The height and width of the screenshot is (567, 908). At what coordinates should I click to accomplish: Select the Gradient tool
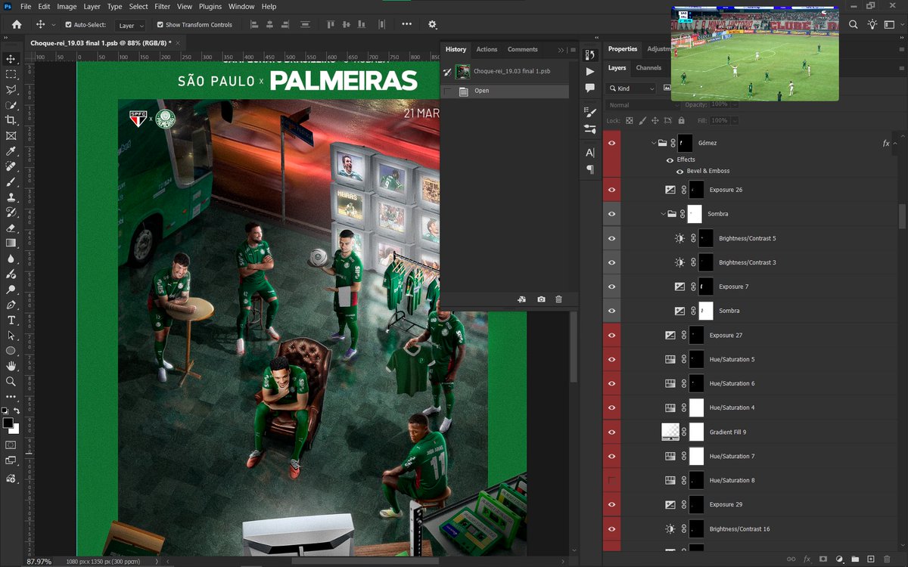11,243
